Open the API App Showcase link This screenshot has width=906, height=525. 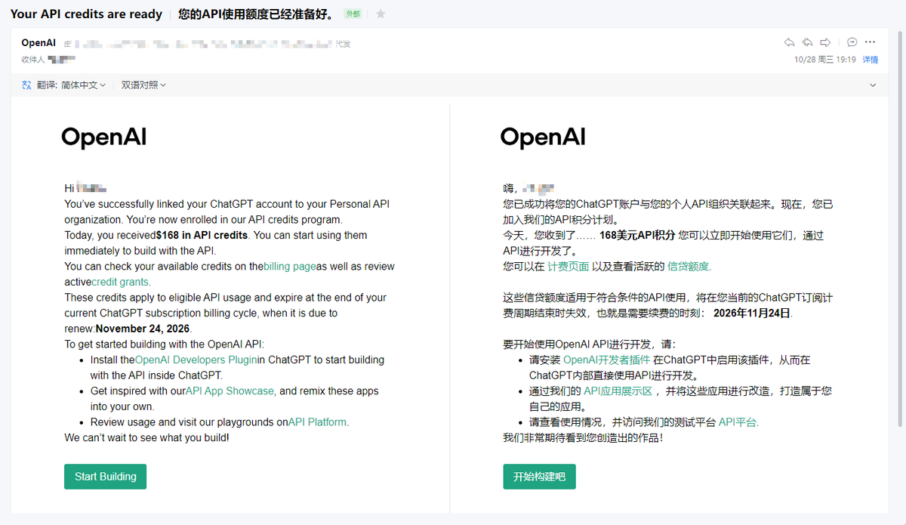pos(230,391)
